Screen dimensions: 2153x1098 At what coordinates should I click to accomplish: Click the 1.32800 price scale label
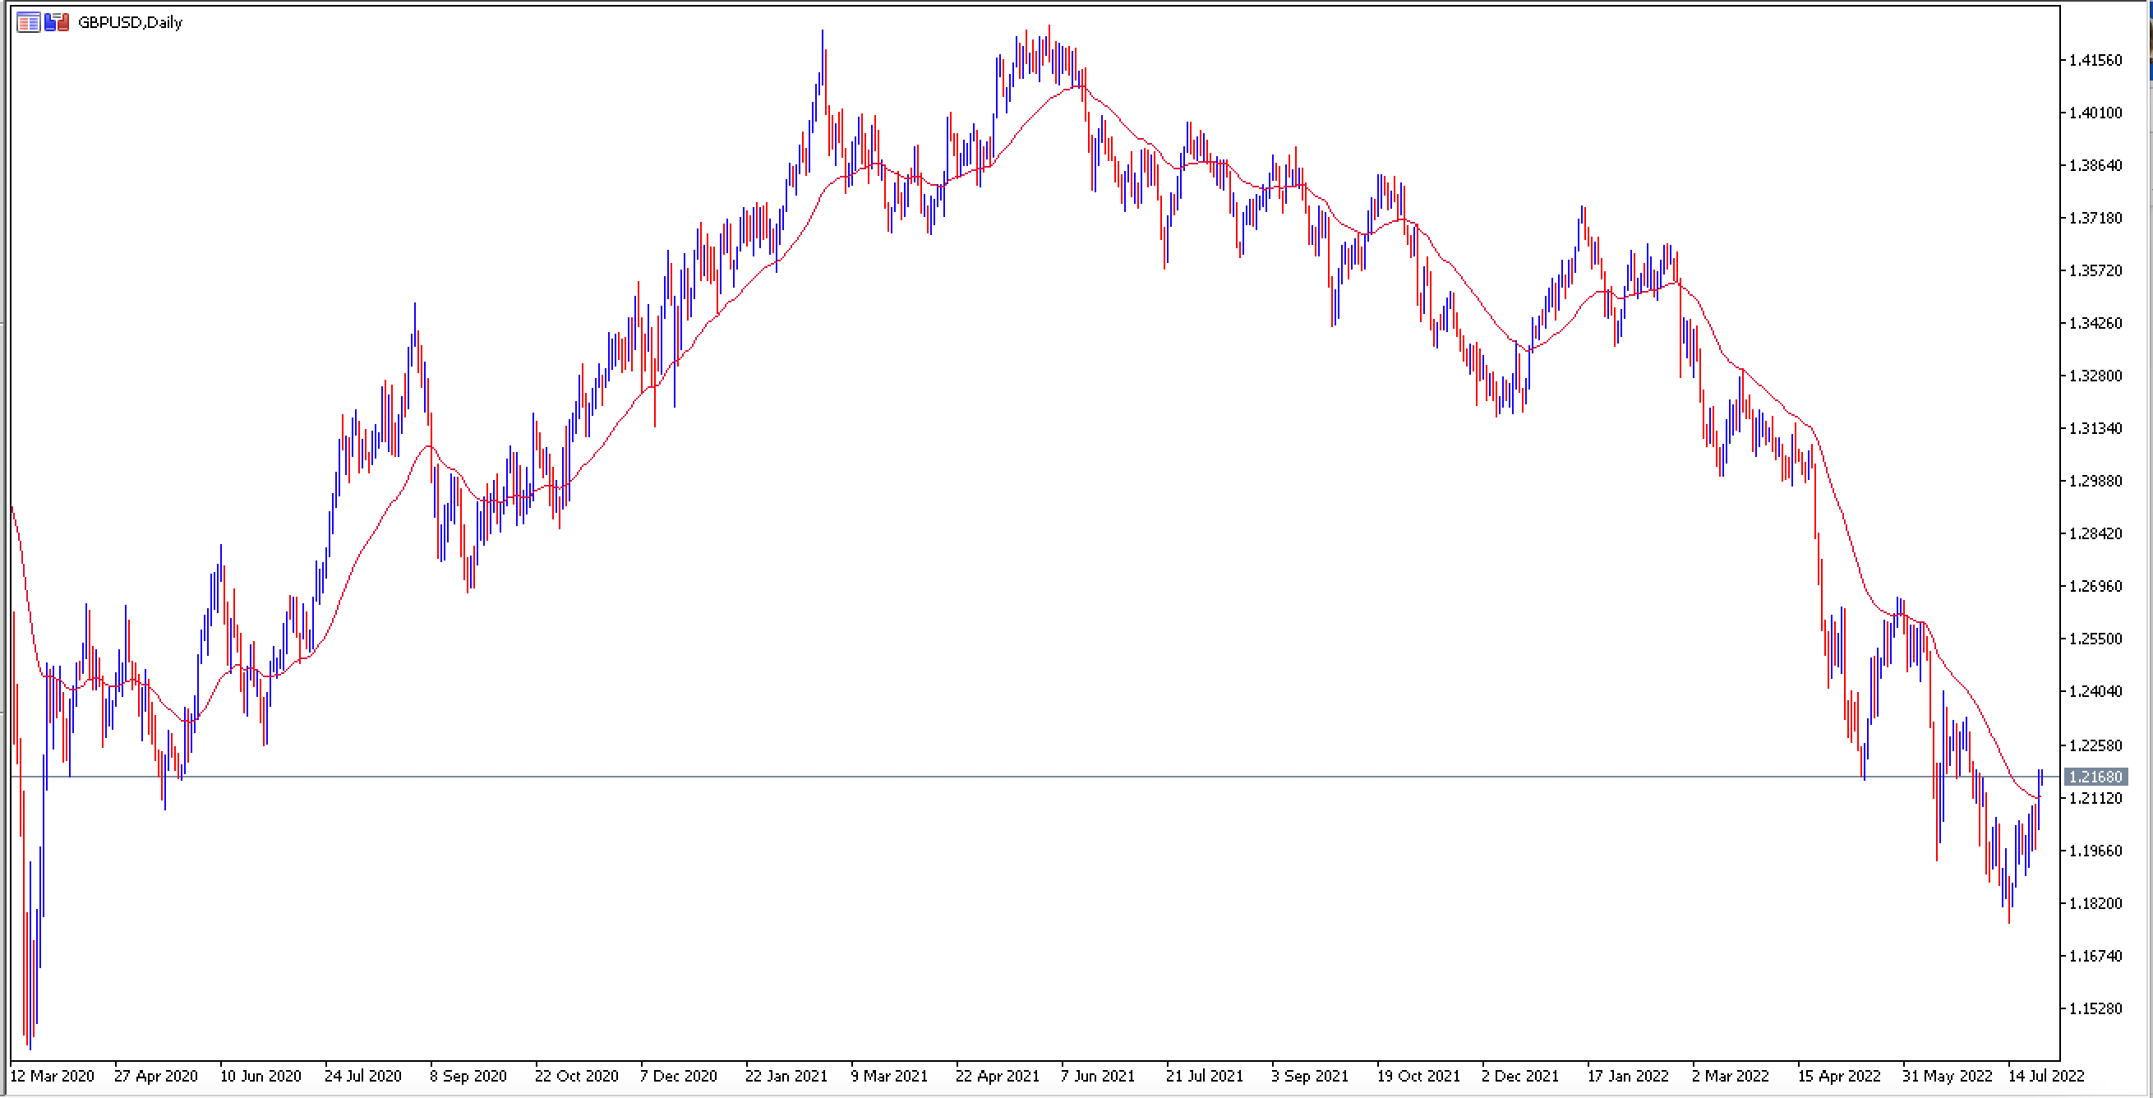(x=2095, y=376)
